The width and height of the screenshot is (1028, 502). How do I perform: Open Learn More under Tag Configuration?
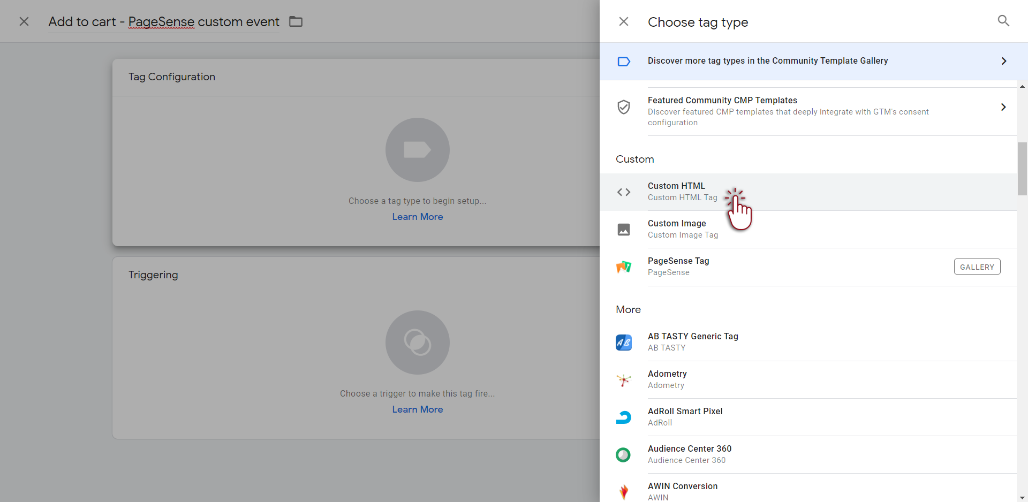(x=418, y=217)
